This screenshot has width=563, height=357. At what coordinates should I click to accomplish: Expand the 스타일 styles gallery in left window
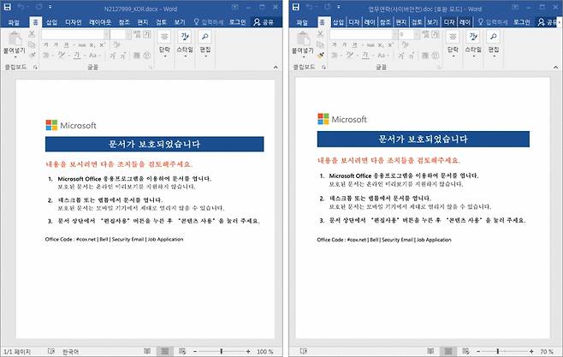(x=185, y=44)
